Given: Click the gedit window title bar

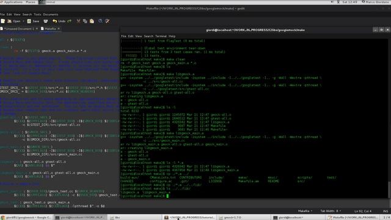Looking at the screenshot, I should [195, 8].
